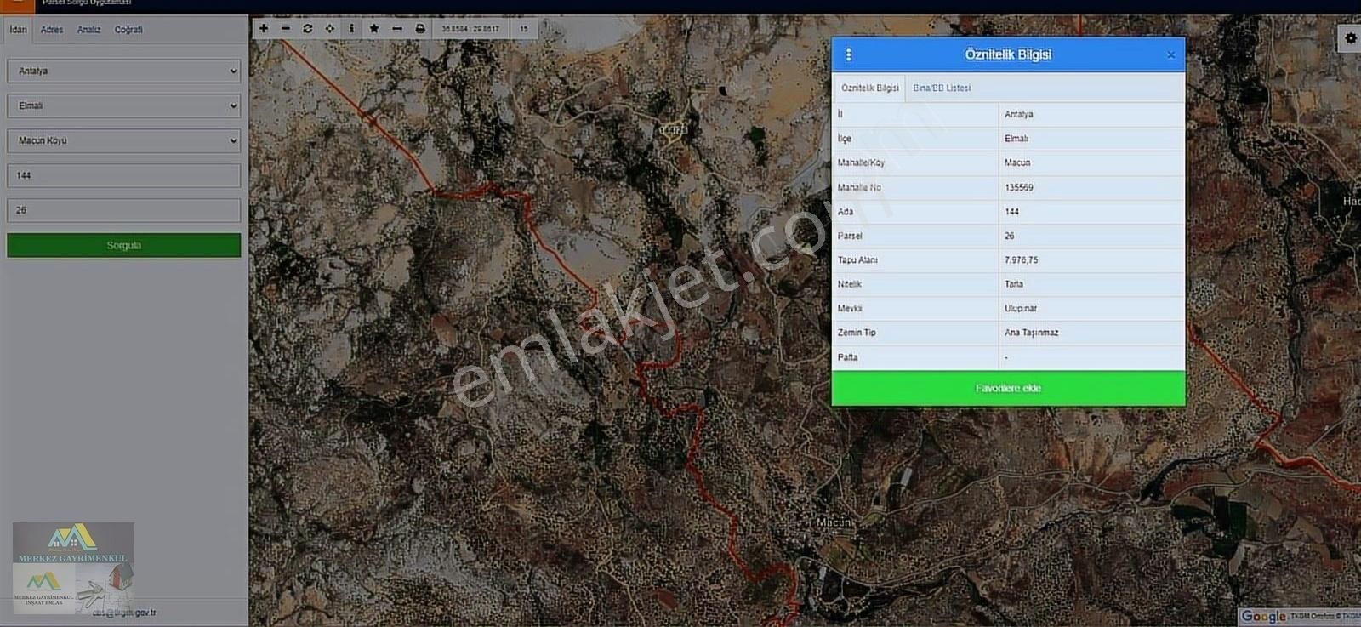1361x627 pixels.
Task: Open the Antalya province dropdown
Action: (x=124, y=71)
